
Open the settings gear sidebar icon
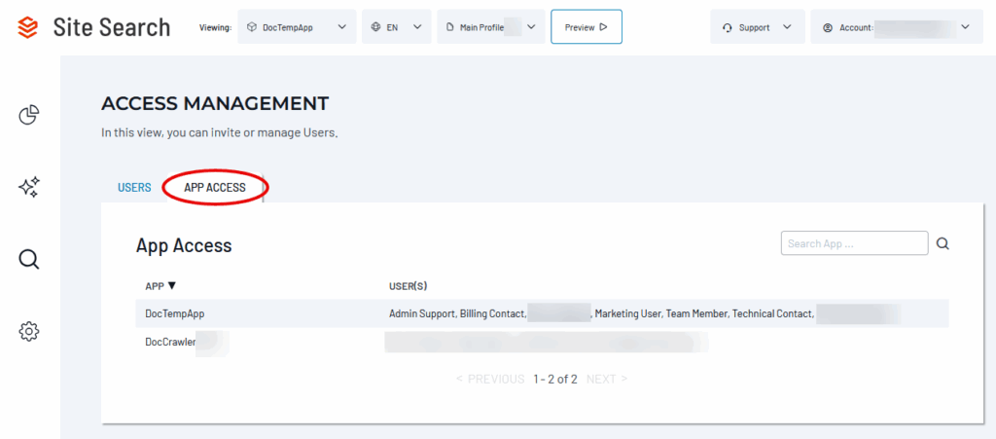[29, 332]
